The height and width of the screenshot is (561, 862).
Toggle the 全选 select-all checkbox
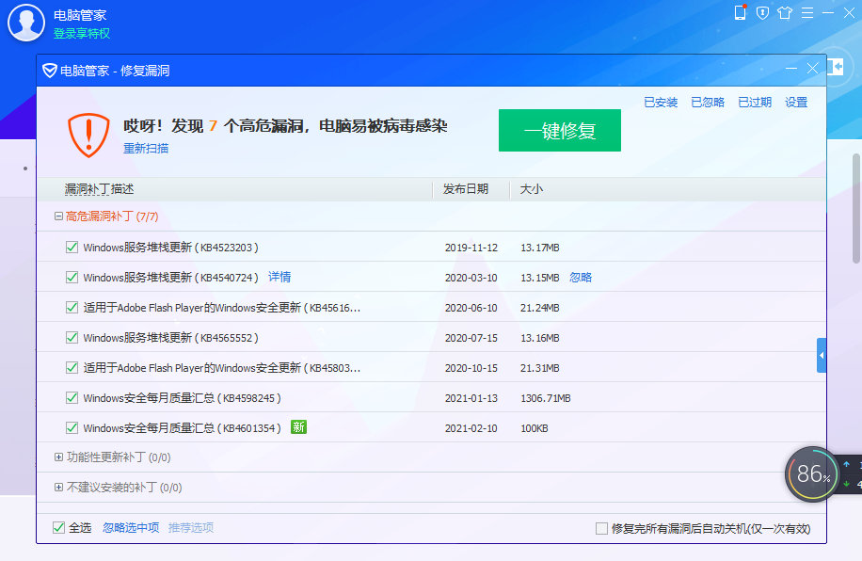(x=59, y=527)
